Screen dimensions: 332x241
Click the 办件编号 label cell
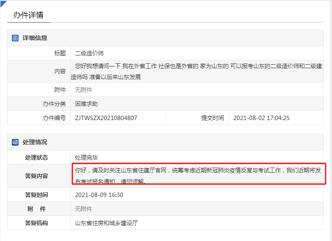point(54,118)
